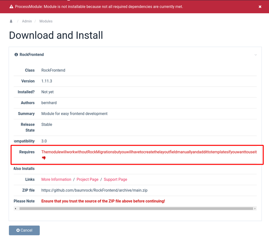Click the info icon beside RockFrontend
The image size is (269, 248).
[x=16, y=55]
